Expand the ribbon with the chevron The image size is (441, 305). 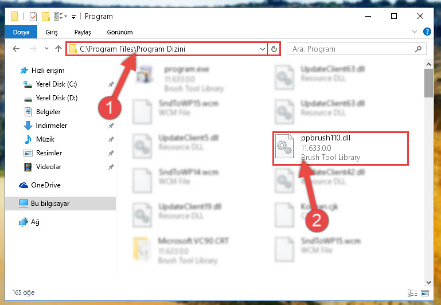click(414, 32)
